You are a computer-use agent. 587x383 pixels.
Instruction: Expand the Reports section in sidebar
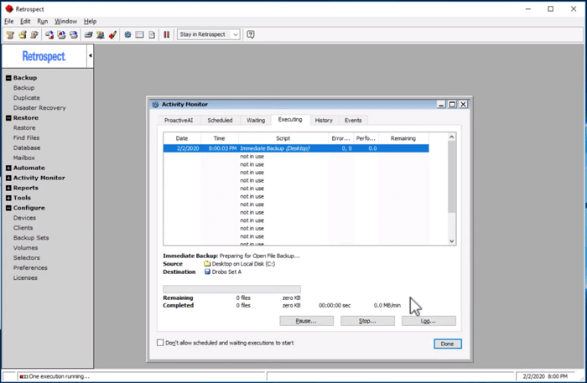click(8, 188)
